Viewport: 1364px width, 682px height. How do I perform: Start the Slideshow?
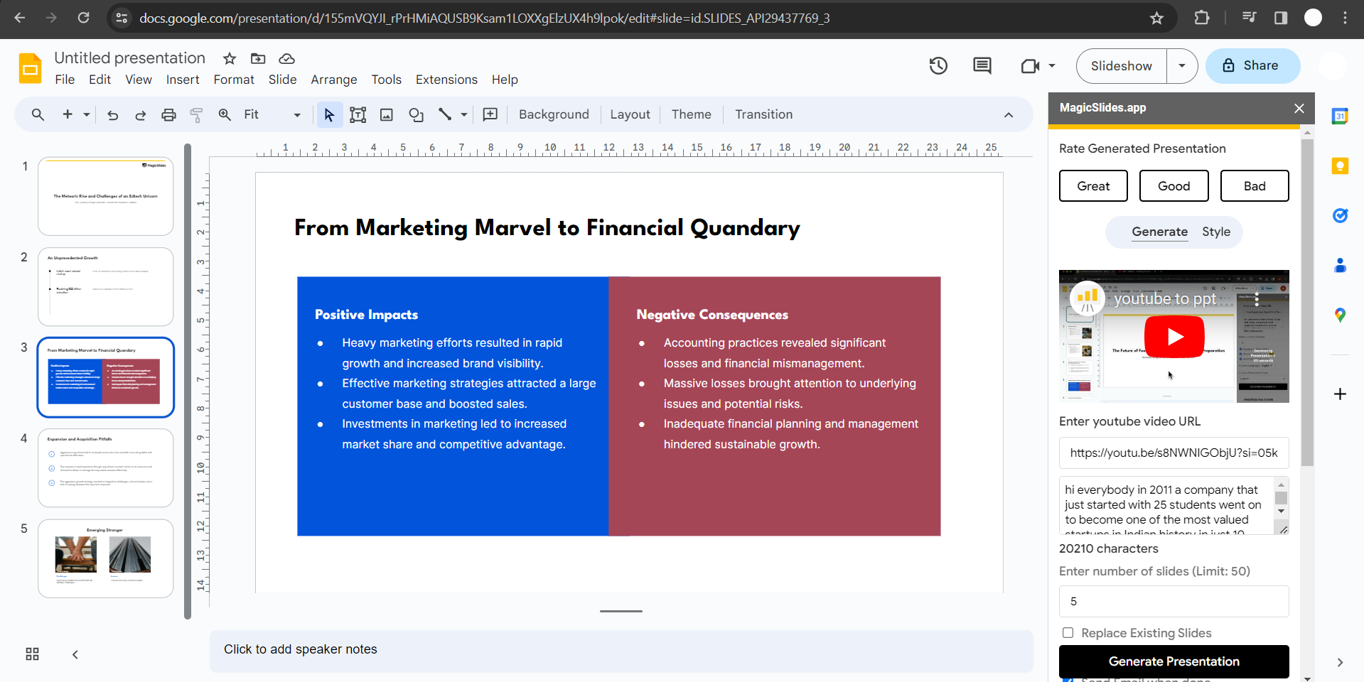point(1121,66)
